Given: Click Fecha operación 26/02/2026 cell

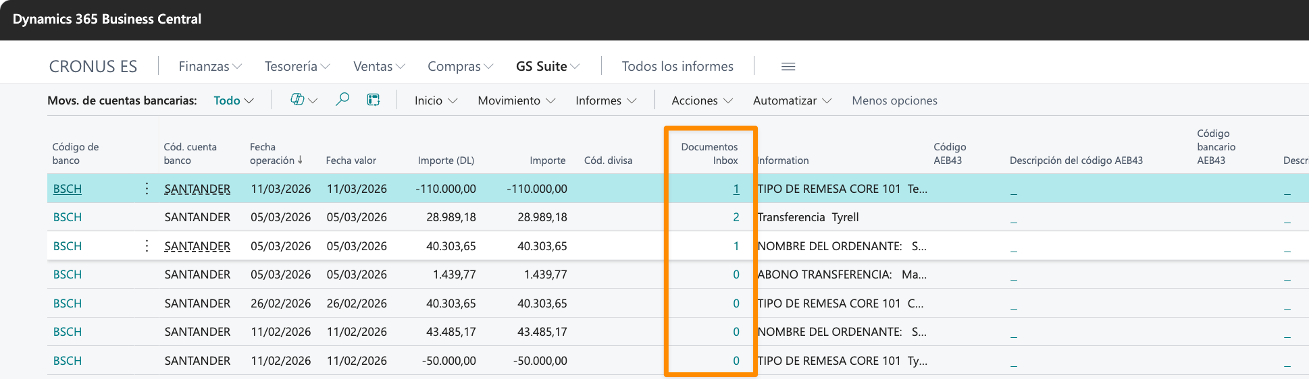Looking at the screenshot, I should click(280, 303).
